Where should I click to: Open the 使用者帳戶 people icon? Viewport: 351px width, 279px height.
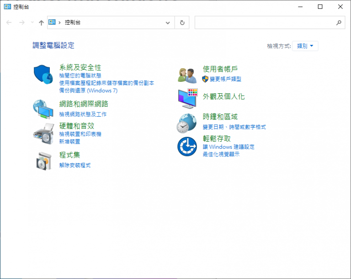pos(187,75)
